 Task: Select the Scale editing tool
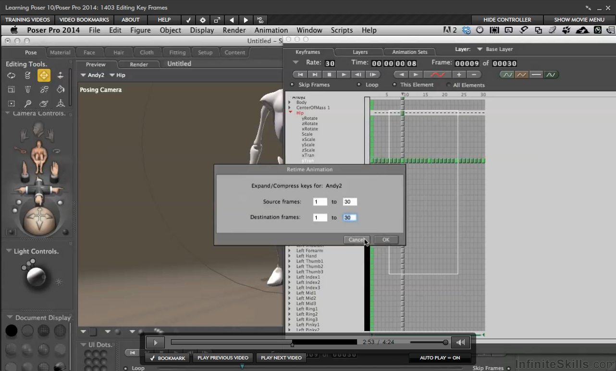(x=11, y=89)
